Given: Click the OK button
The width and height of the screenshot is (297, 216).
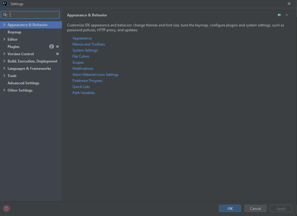Looking at the screenshot, I should coord(230,208).
